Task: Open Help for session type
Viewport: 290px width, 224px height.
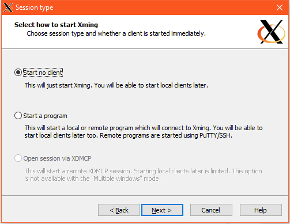Action: (x=261, y=210)
